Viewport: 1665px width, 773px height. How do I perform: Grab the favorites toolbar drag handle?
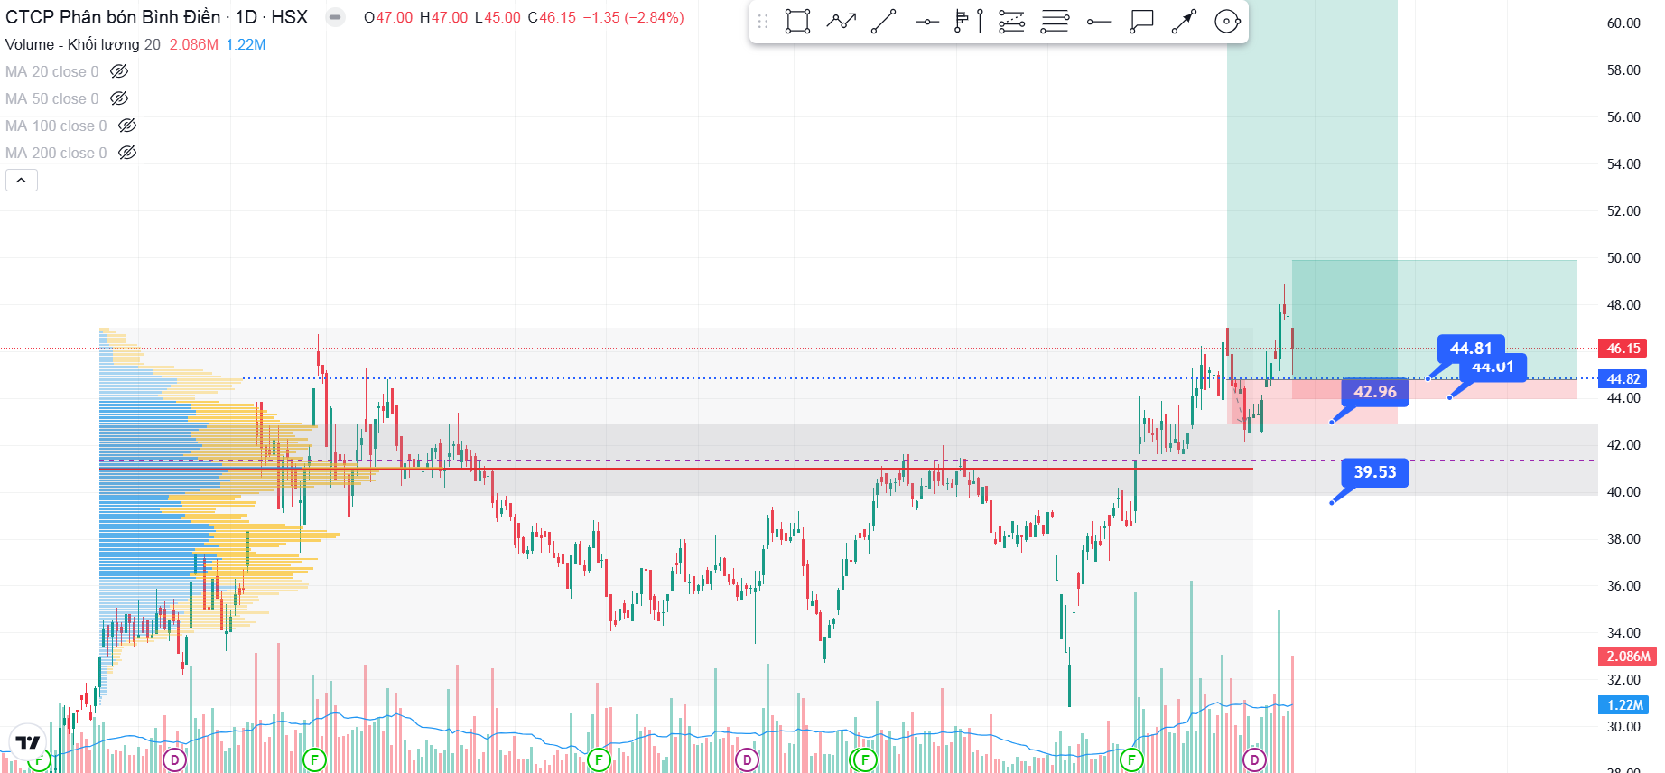[x=763, y=22]
